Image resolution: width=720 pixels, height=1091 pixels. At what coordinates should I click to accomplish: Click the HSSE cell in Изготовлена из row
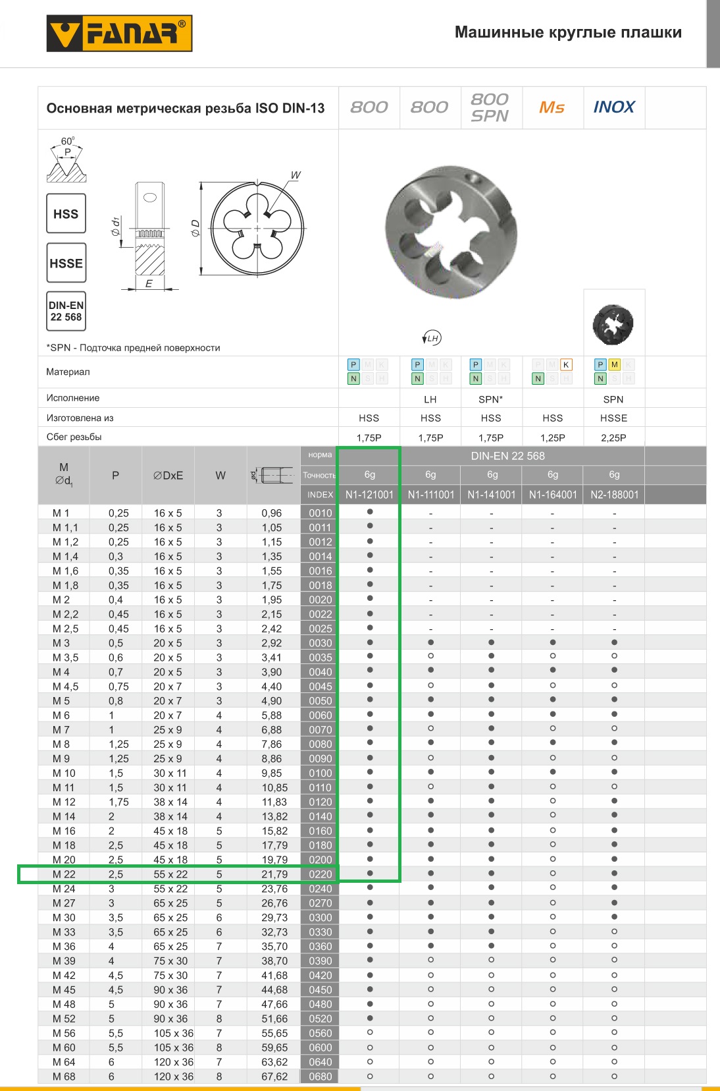[614, 418]
